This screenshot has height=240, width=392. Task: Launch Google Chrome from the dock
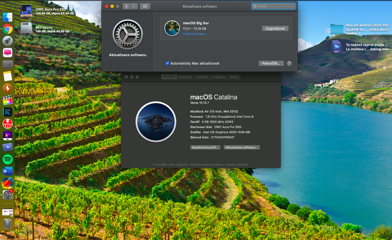point(8,29)
